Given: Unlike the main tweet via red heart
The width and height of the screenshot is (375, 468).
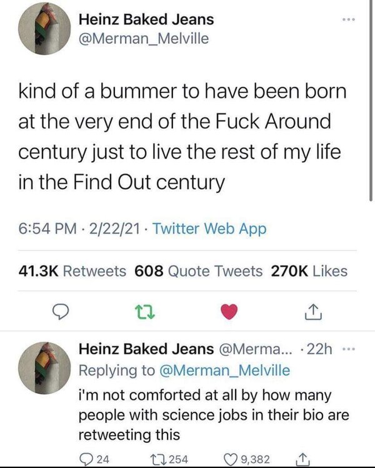Looking at the screenshot, I should point(230,310).
